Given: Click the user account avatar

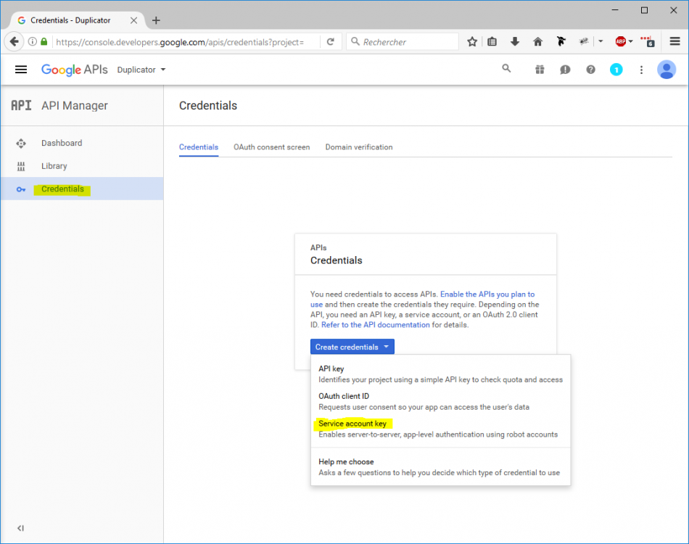Looking at the screenshot, I should [666, 70].
